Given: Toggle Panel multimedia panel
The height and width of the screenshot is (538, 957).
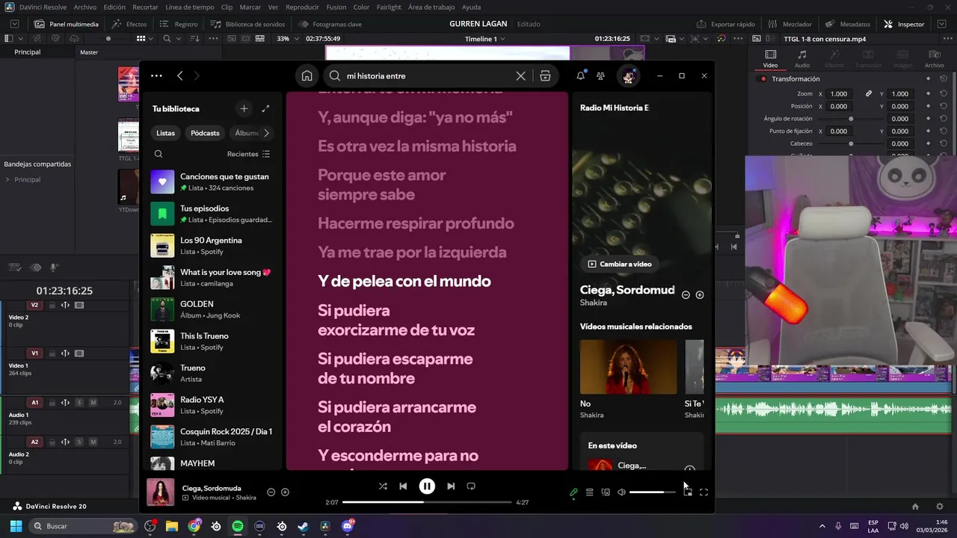Looking at the screenshot, I should click(x=66, y=24).
